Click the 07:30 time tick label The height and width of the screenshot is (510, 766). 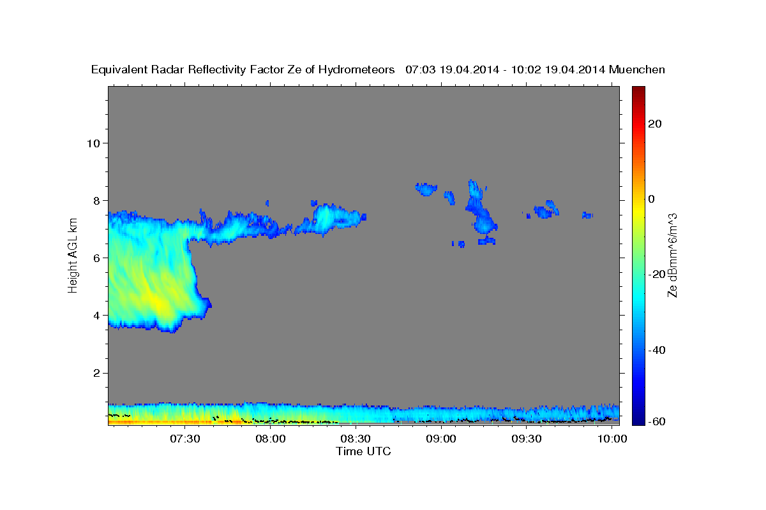[185, 439]
